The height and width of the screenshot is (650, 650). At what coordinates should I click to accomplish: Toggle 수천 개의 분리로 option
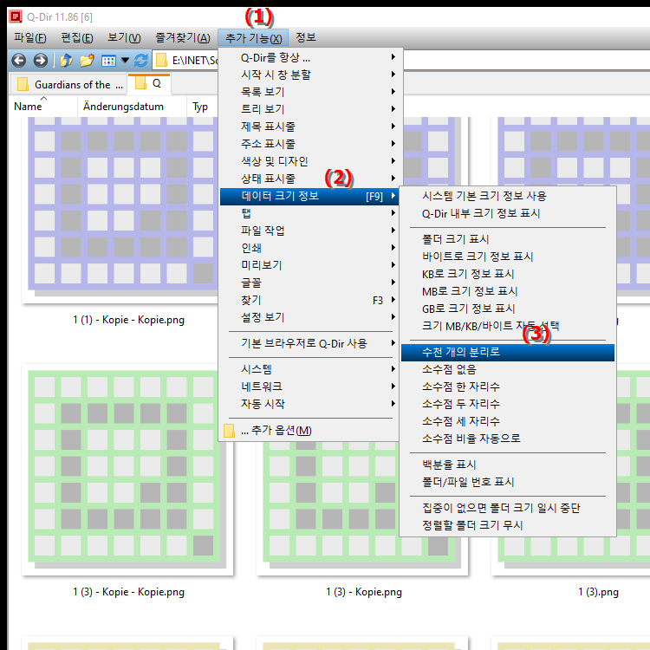[508, 353]
